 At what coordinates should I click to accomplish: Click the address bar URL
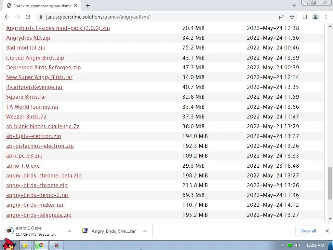[x=98, y=17]
